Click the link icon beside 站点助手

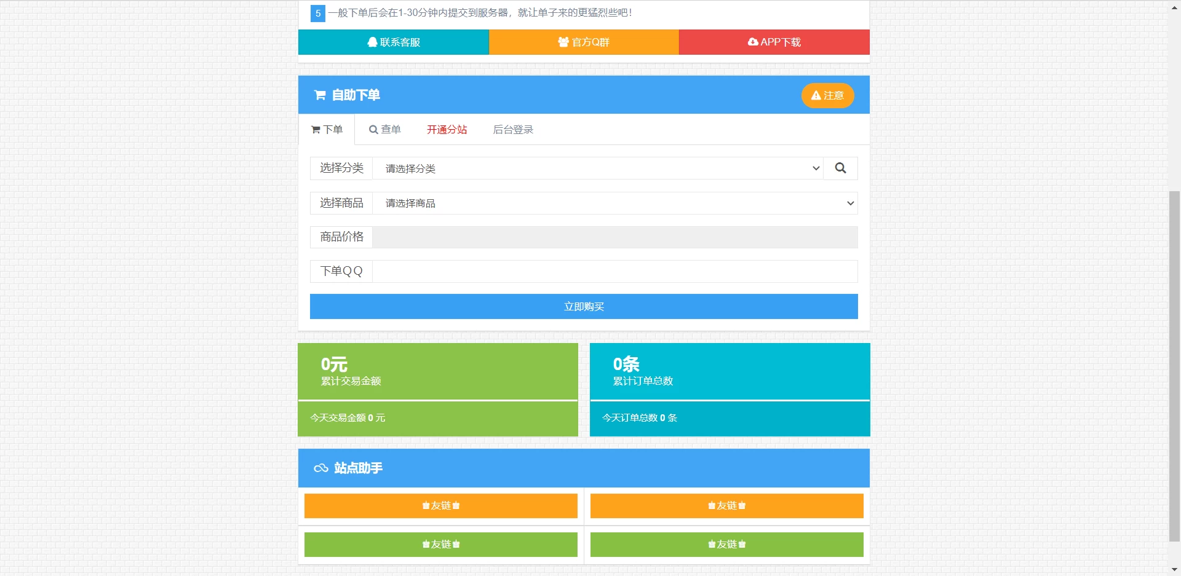[x=320, y=468]
